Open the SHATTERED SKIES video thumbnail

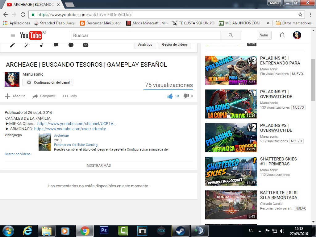(x=231, y=171)
